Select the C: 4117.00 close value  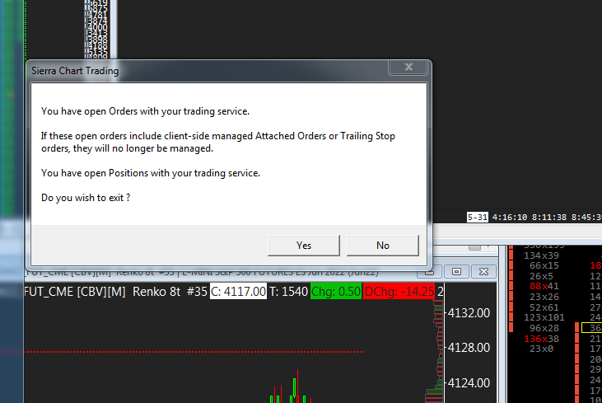[238, 292]
